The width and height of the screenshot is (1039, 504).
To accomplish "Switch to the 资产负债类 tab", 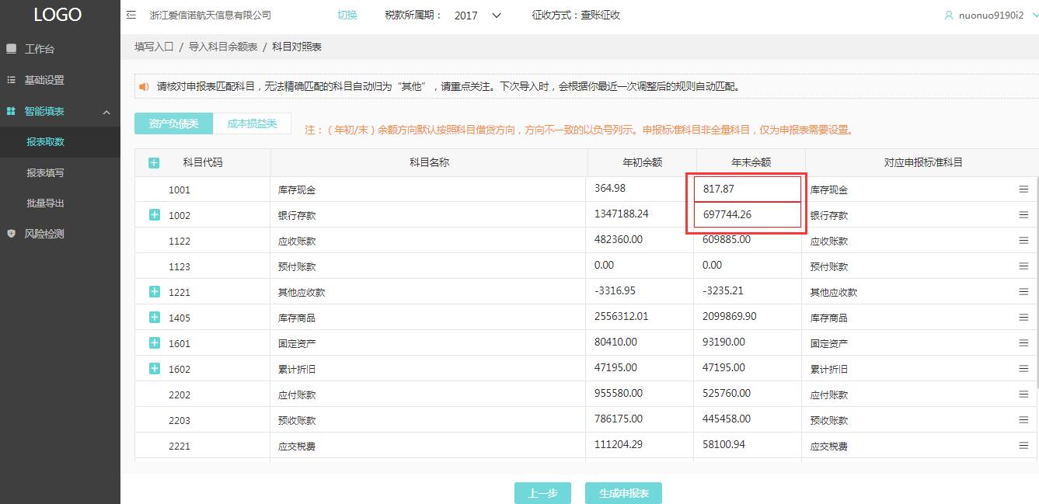I will click(x=173, y=123).
